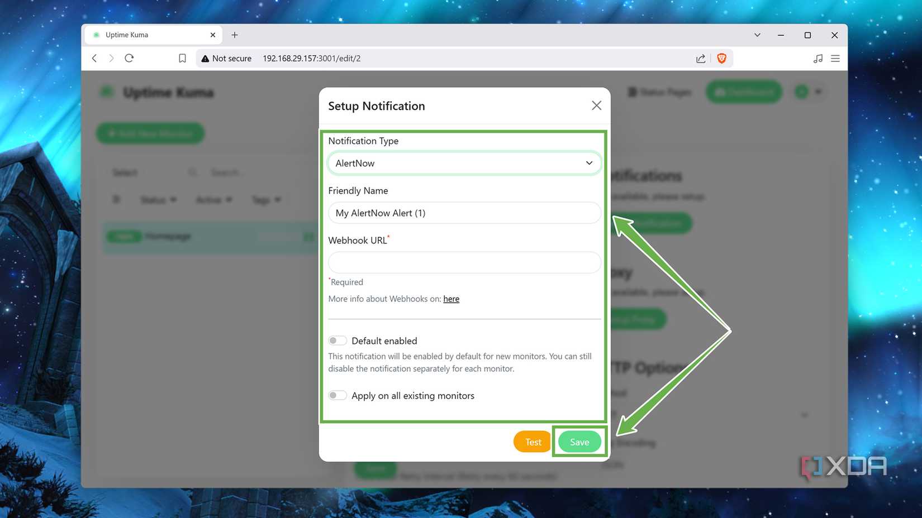
Task: Click the address bar URL text
Action: 312,58
